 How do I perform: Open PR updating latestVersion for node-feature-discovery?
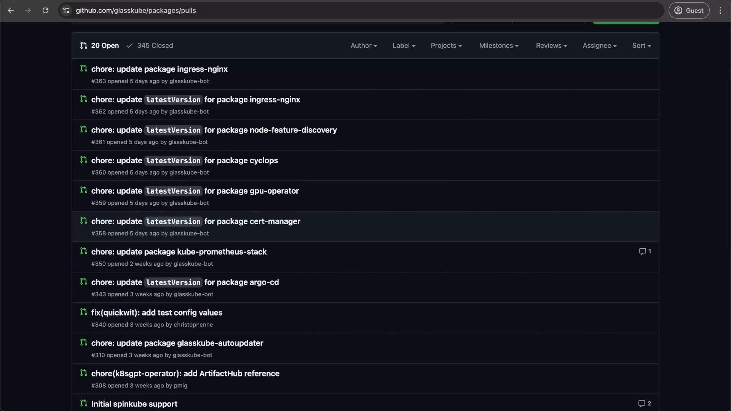pyautogui.click(x=214, y=130)
